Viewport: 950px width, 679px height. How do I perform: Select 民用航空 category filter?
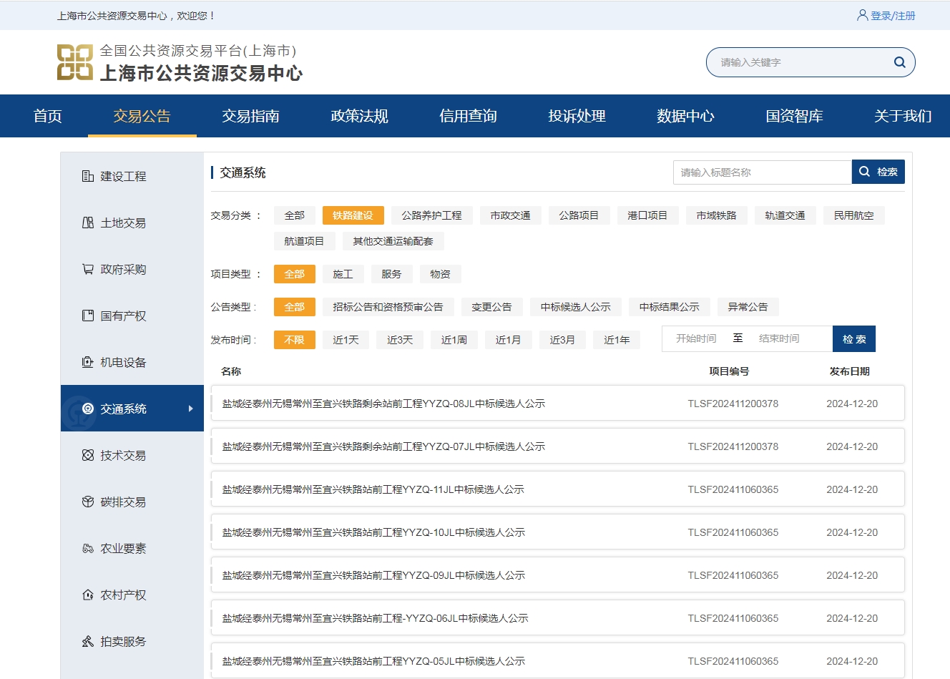coord(854,215)
